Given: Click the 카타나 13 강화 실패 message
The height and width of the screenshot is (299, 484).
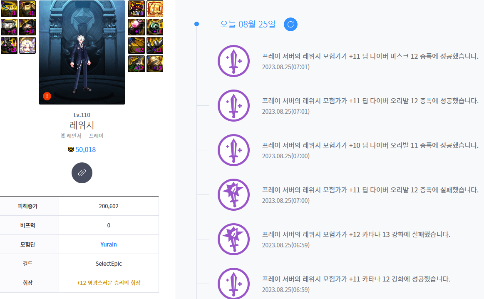Looking at the screenshot, I should click(356, 234).
